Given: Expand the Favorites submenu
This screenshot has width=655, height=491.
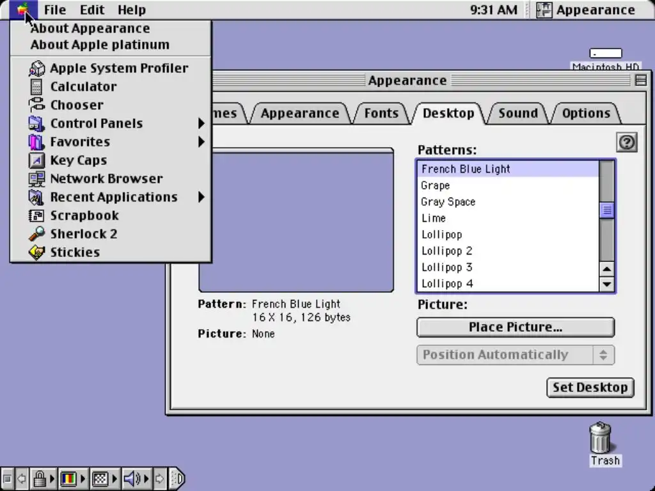Looking at the screenshot, I should click(x=111, y=141).
